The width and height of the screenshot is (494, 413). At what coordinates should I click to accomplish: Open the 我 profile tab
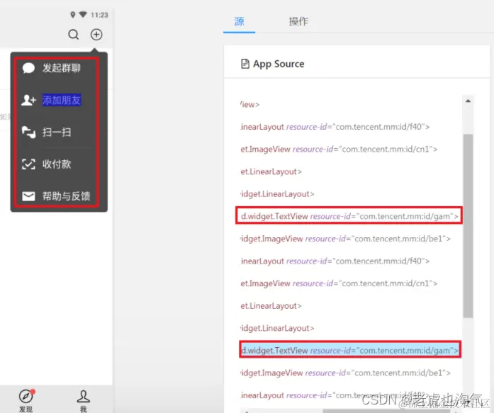point(83,400)
